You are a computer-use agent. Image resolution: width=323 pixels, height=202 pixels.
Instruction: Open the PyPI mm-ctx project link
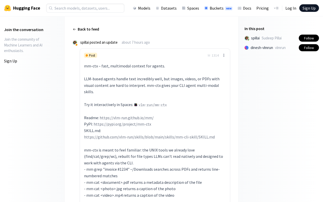click(x=122, y=124)
